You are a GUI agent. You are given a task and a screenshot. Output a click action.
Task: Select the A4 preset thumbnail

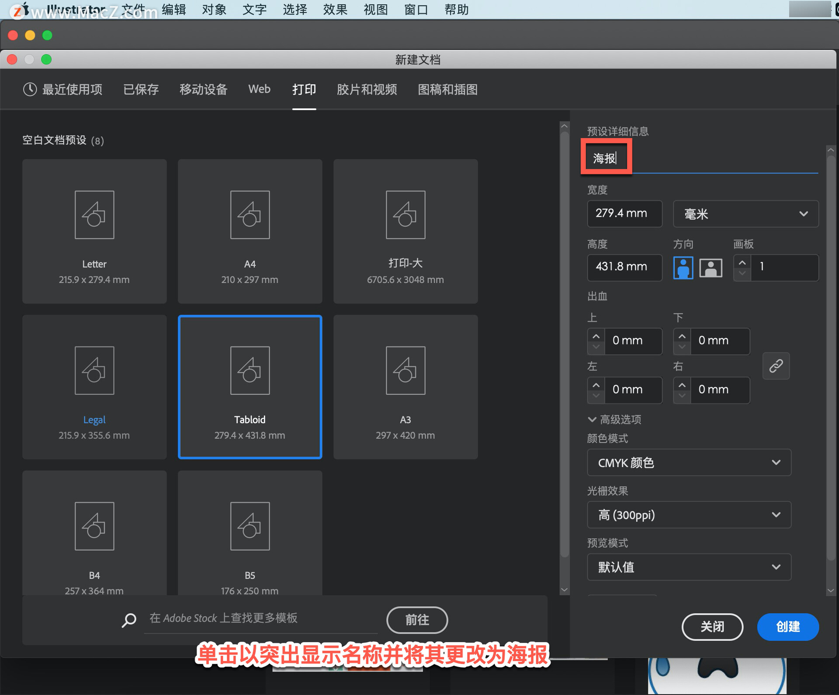(x=250, y=215)
